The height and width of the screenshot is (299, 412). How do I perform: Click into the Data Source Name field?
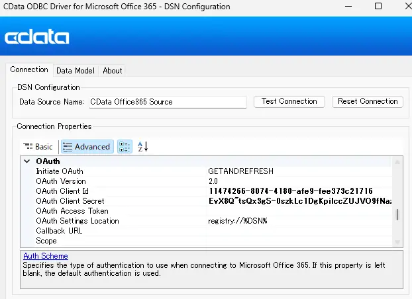pyautogui.click(x=168, y=102)
